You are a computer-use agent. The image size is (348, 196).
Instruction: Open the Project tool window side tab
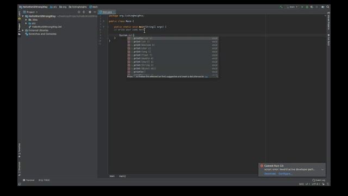tap(20, 29)
